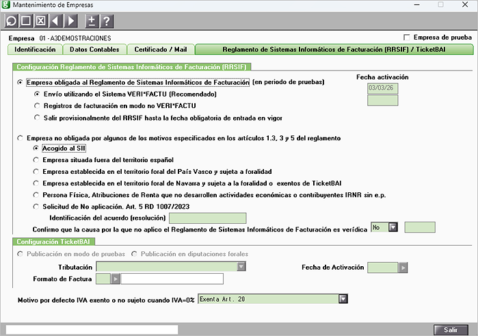Go to previous company with left arrow

[55, 21]
